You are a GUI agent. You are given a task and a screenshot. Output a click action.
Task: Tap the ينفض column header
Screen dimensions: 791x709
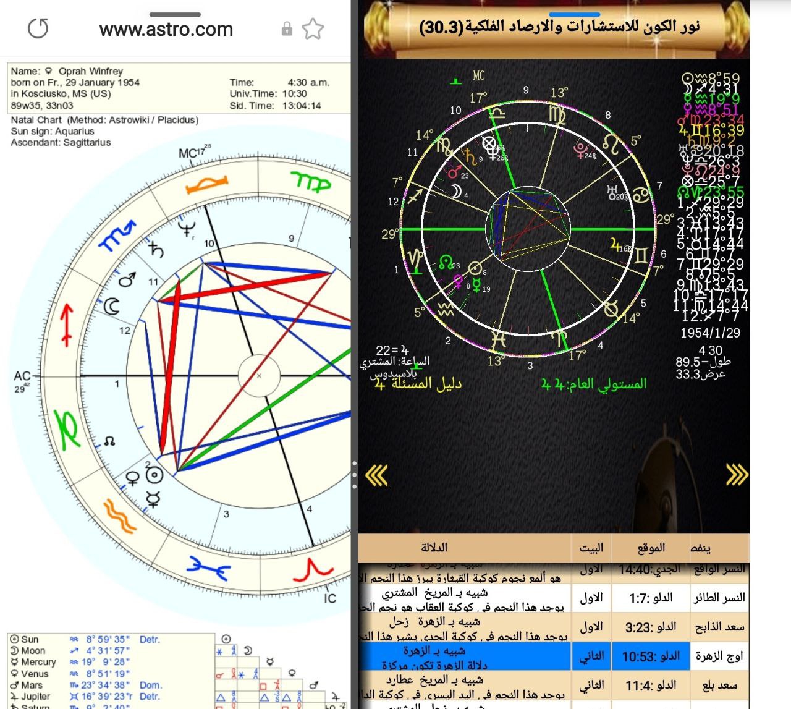coord(700,548)
